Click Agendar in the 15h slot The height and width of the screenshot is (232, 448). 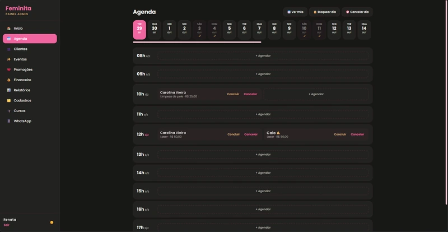coord(263,191)
